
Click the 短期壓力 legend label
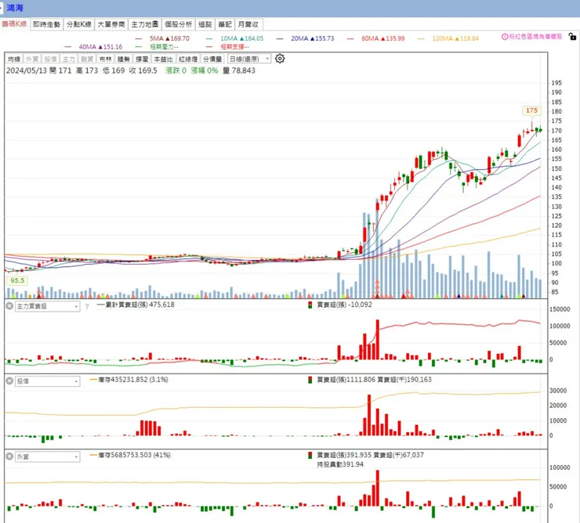(165, 47)
